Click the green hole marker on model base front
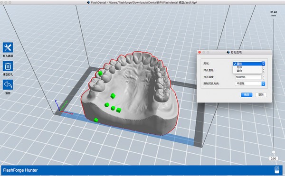Viewport: 285px width, 176px height. (96, 120)
